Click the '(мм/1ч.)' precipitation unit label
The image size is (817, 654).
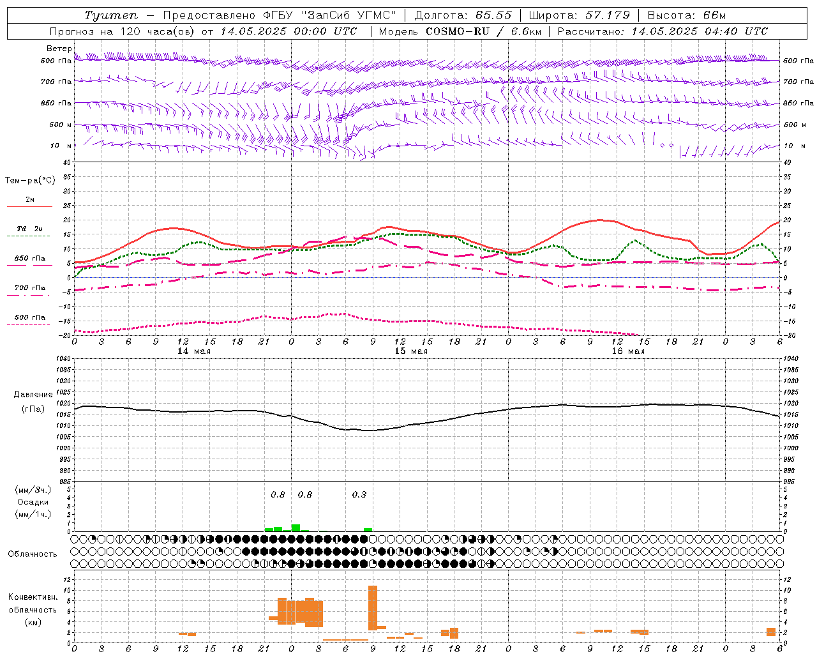click(33, 514)
